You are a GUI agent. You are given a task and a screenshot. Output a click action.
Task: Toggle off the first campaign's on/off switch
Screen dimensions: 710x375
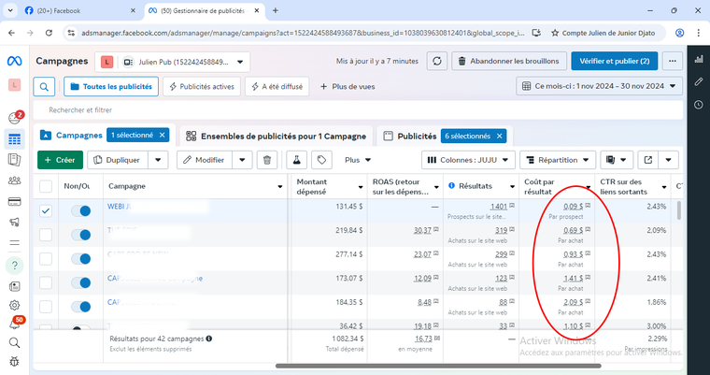click(x=80, y=211)
